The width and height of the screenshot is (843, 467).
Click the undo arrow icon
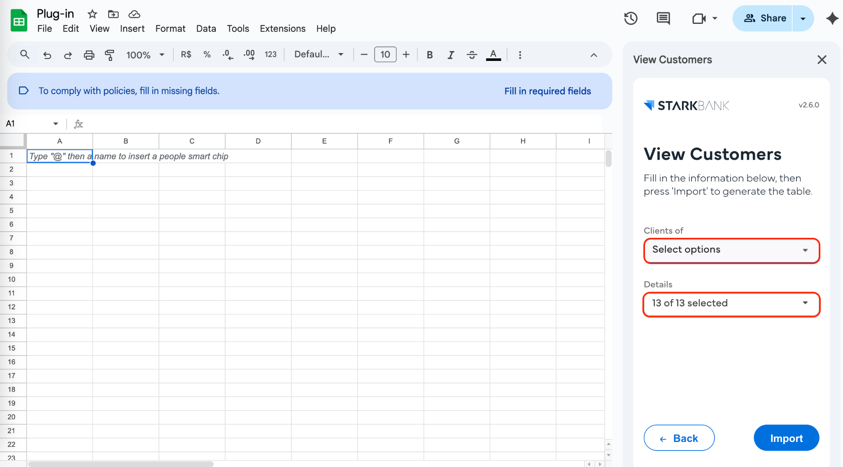click(x=47, y=55)
